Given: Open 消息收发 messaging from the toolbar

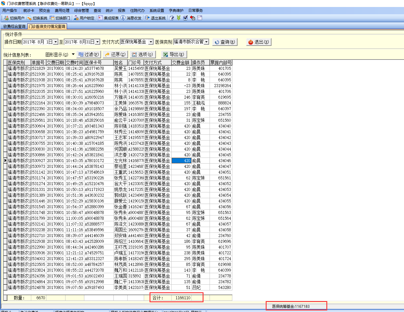Looking at the screenshot, I should click(131, 18).
